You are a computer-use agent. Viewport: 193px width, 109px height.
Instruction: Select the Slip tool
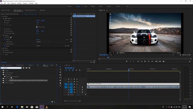click(x=60, y=78)
